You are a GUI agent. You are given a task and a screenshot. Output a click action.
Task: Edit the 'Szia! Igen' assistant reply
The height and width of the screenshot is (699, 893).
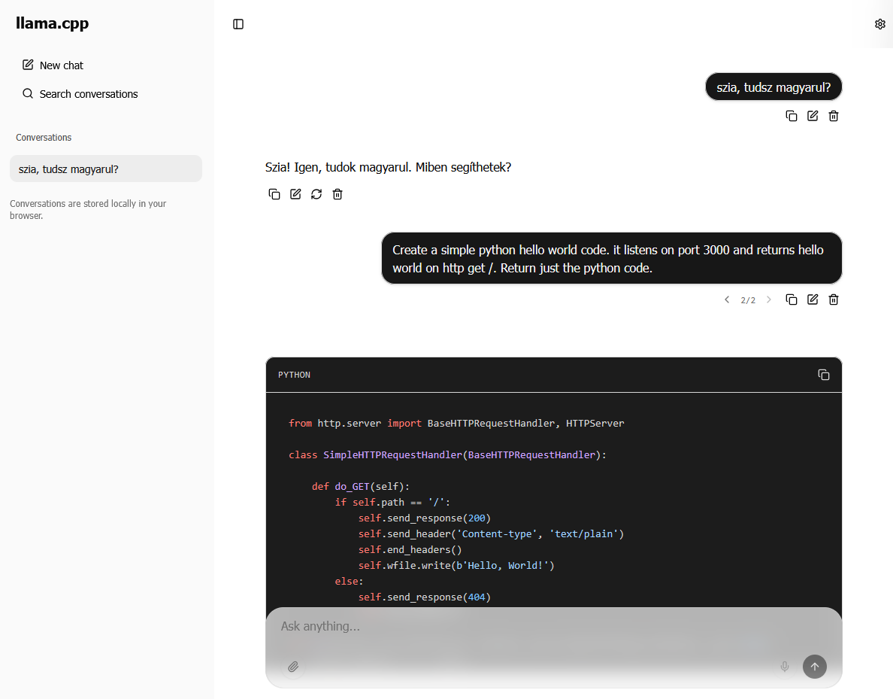point(295,194)
